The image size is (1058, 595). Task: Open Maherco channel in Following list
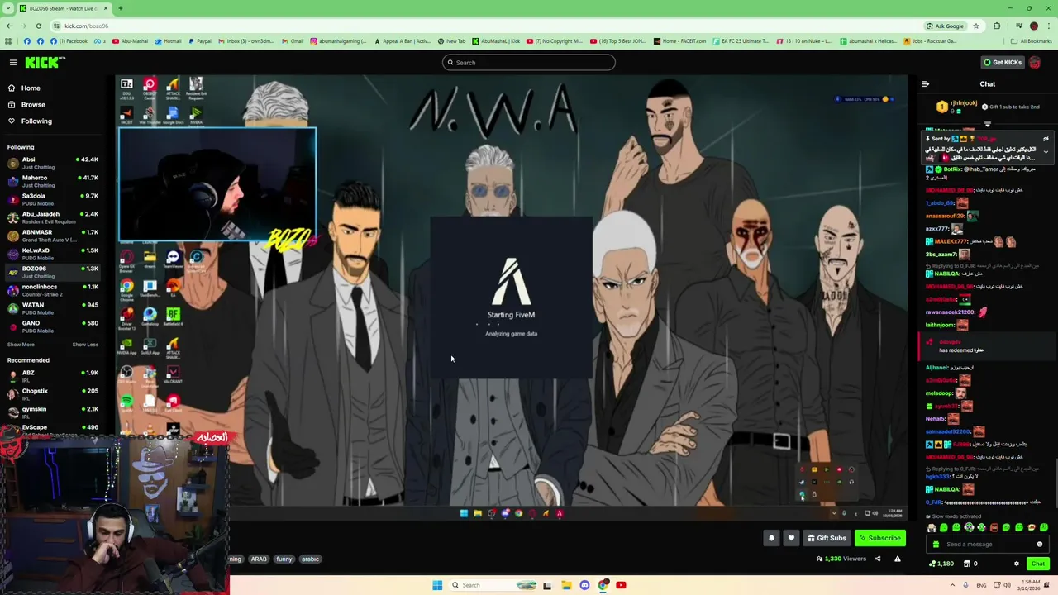pos(53,181)
